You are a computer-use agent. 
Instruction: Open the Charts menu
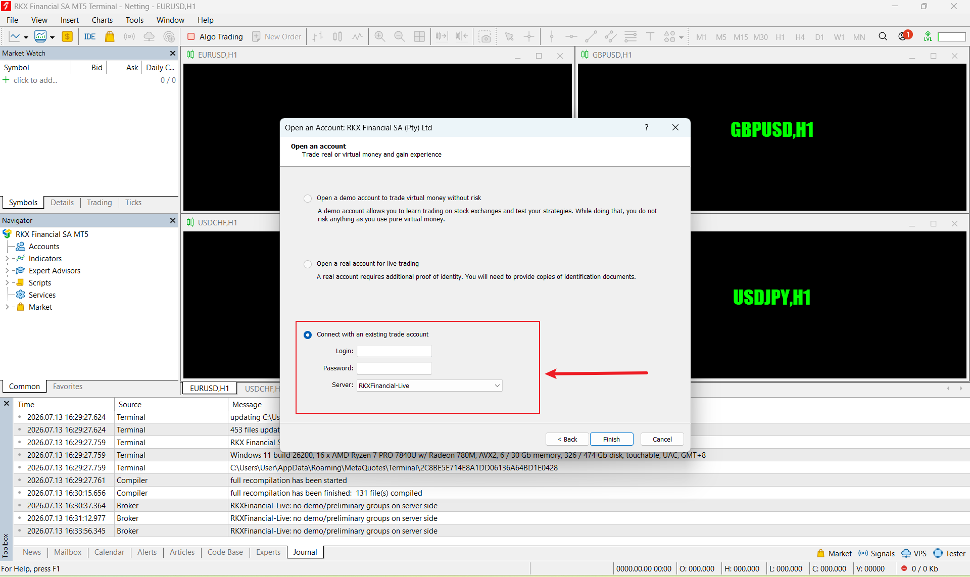tap(102, 20)
